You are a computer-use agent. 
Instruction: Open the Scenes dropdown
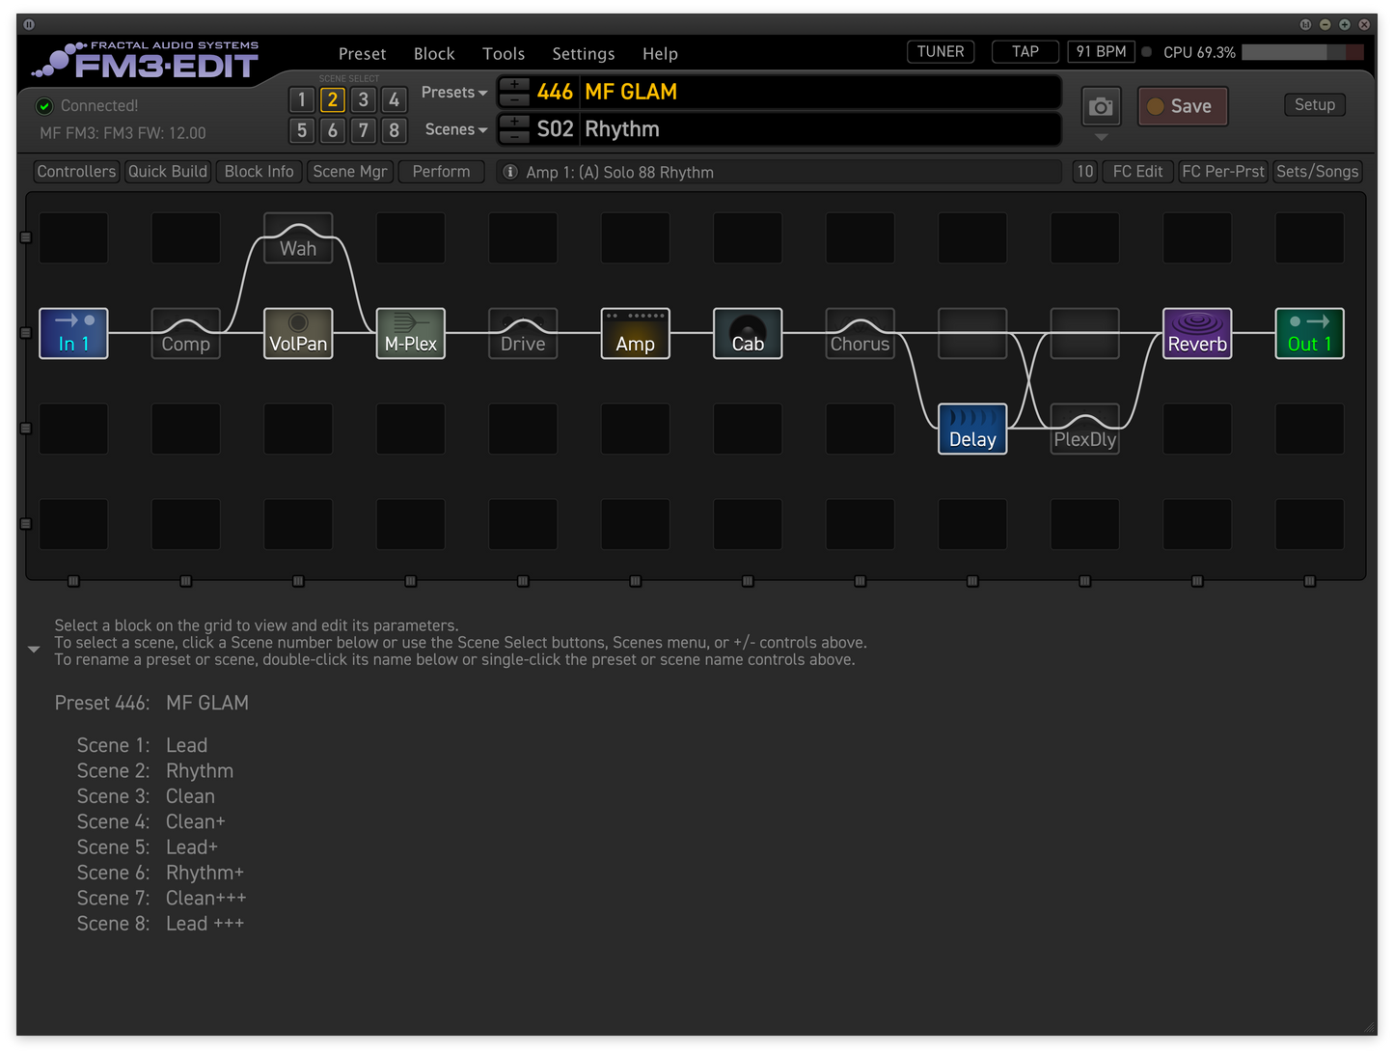[x=456, y=129]
